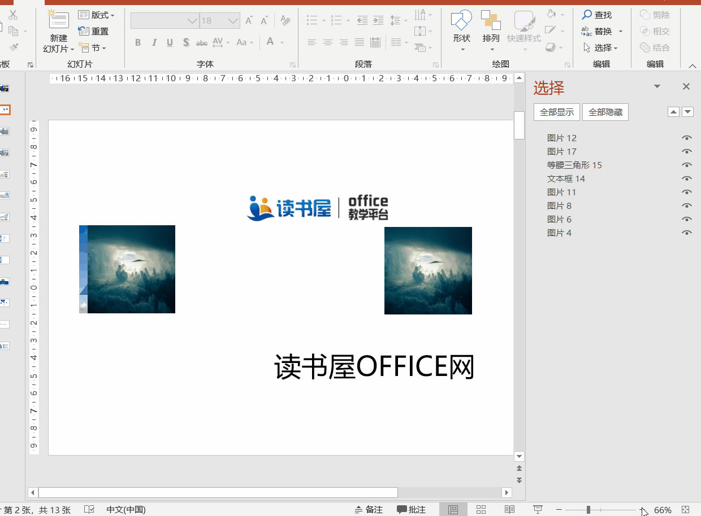Viewport: 701px width, 516px height.
Task: Select the Bold formatting icon
Action: (137, 42)
